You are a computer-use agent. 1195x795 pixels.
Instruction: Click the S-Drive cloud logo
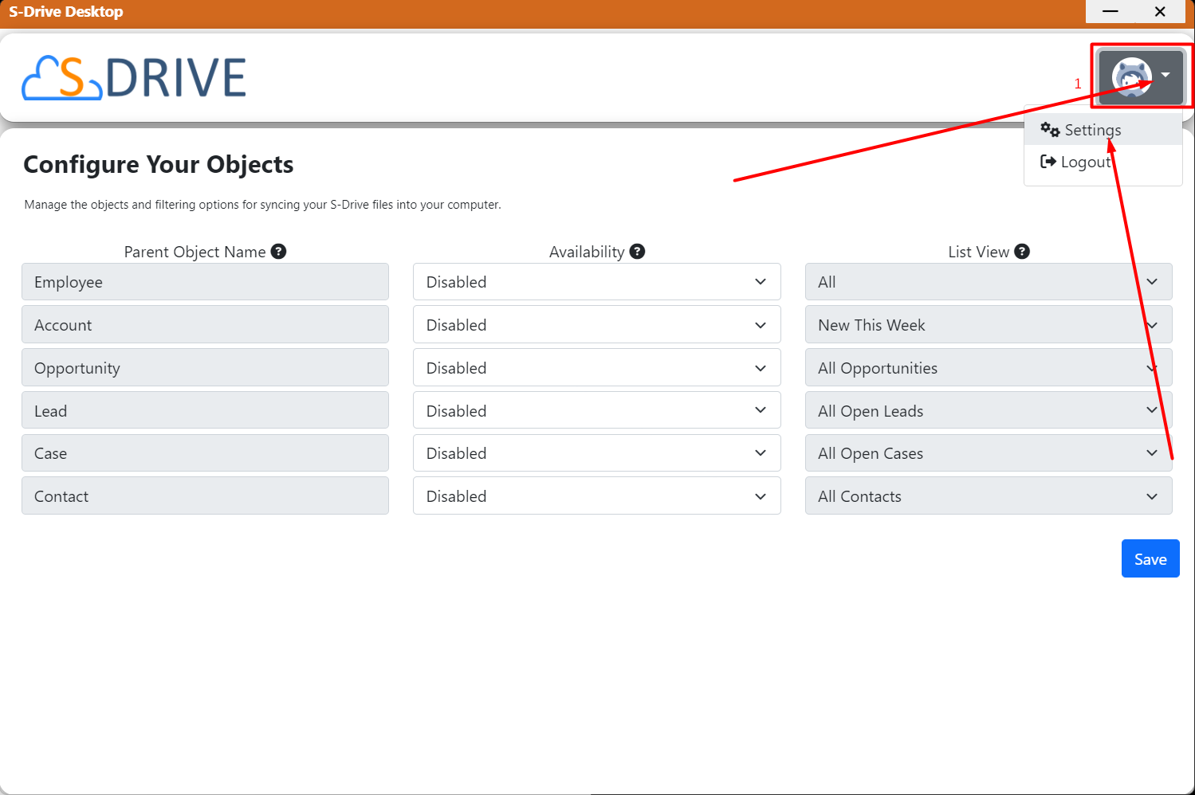(134, 77)
